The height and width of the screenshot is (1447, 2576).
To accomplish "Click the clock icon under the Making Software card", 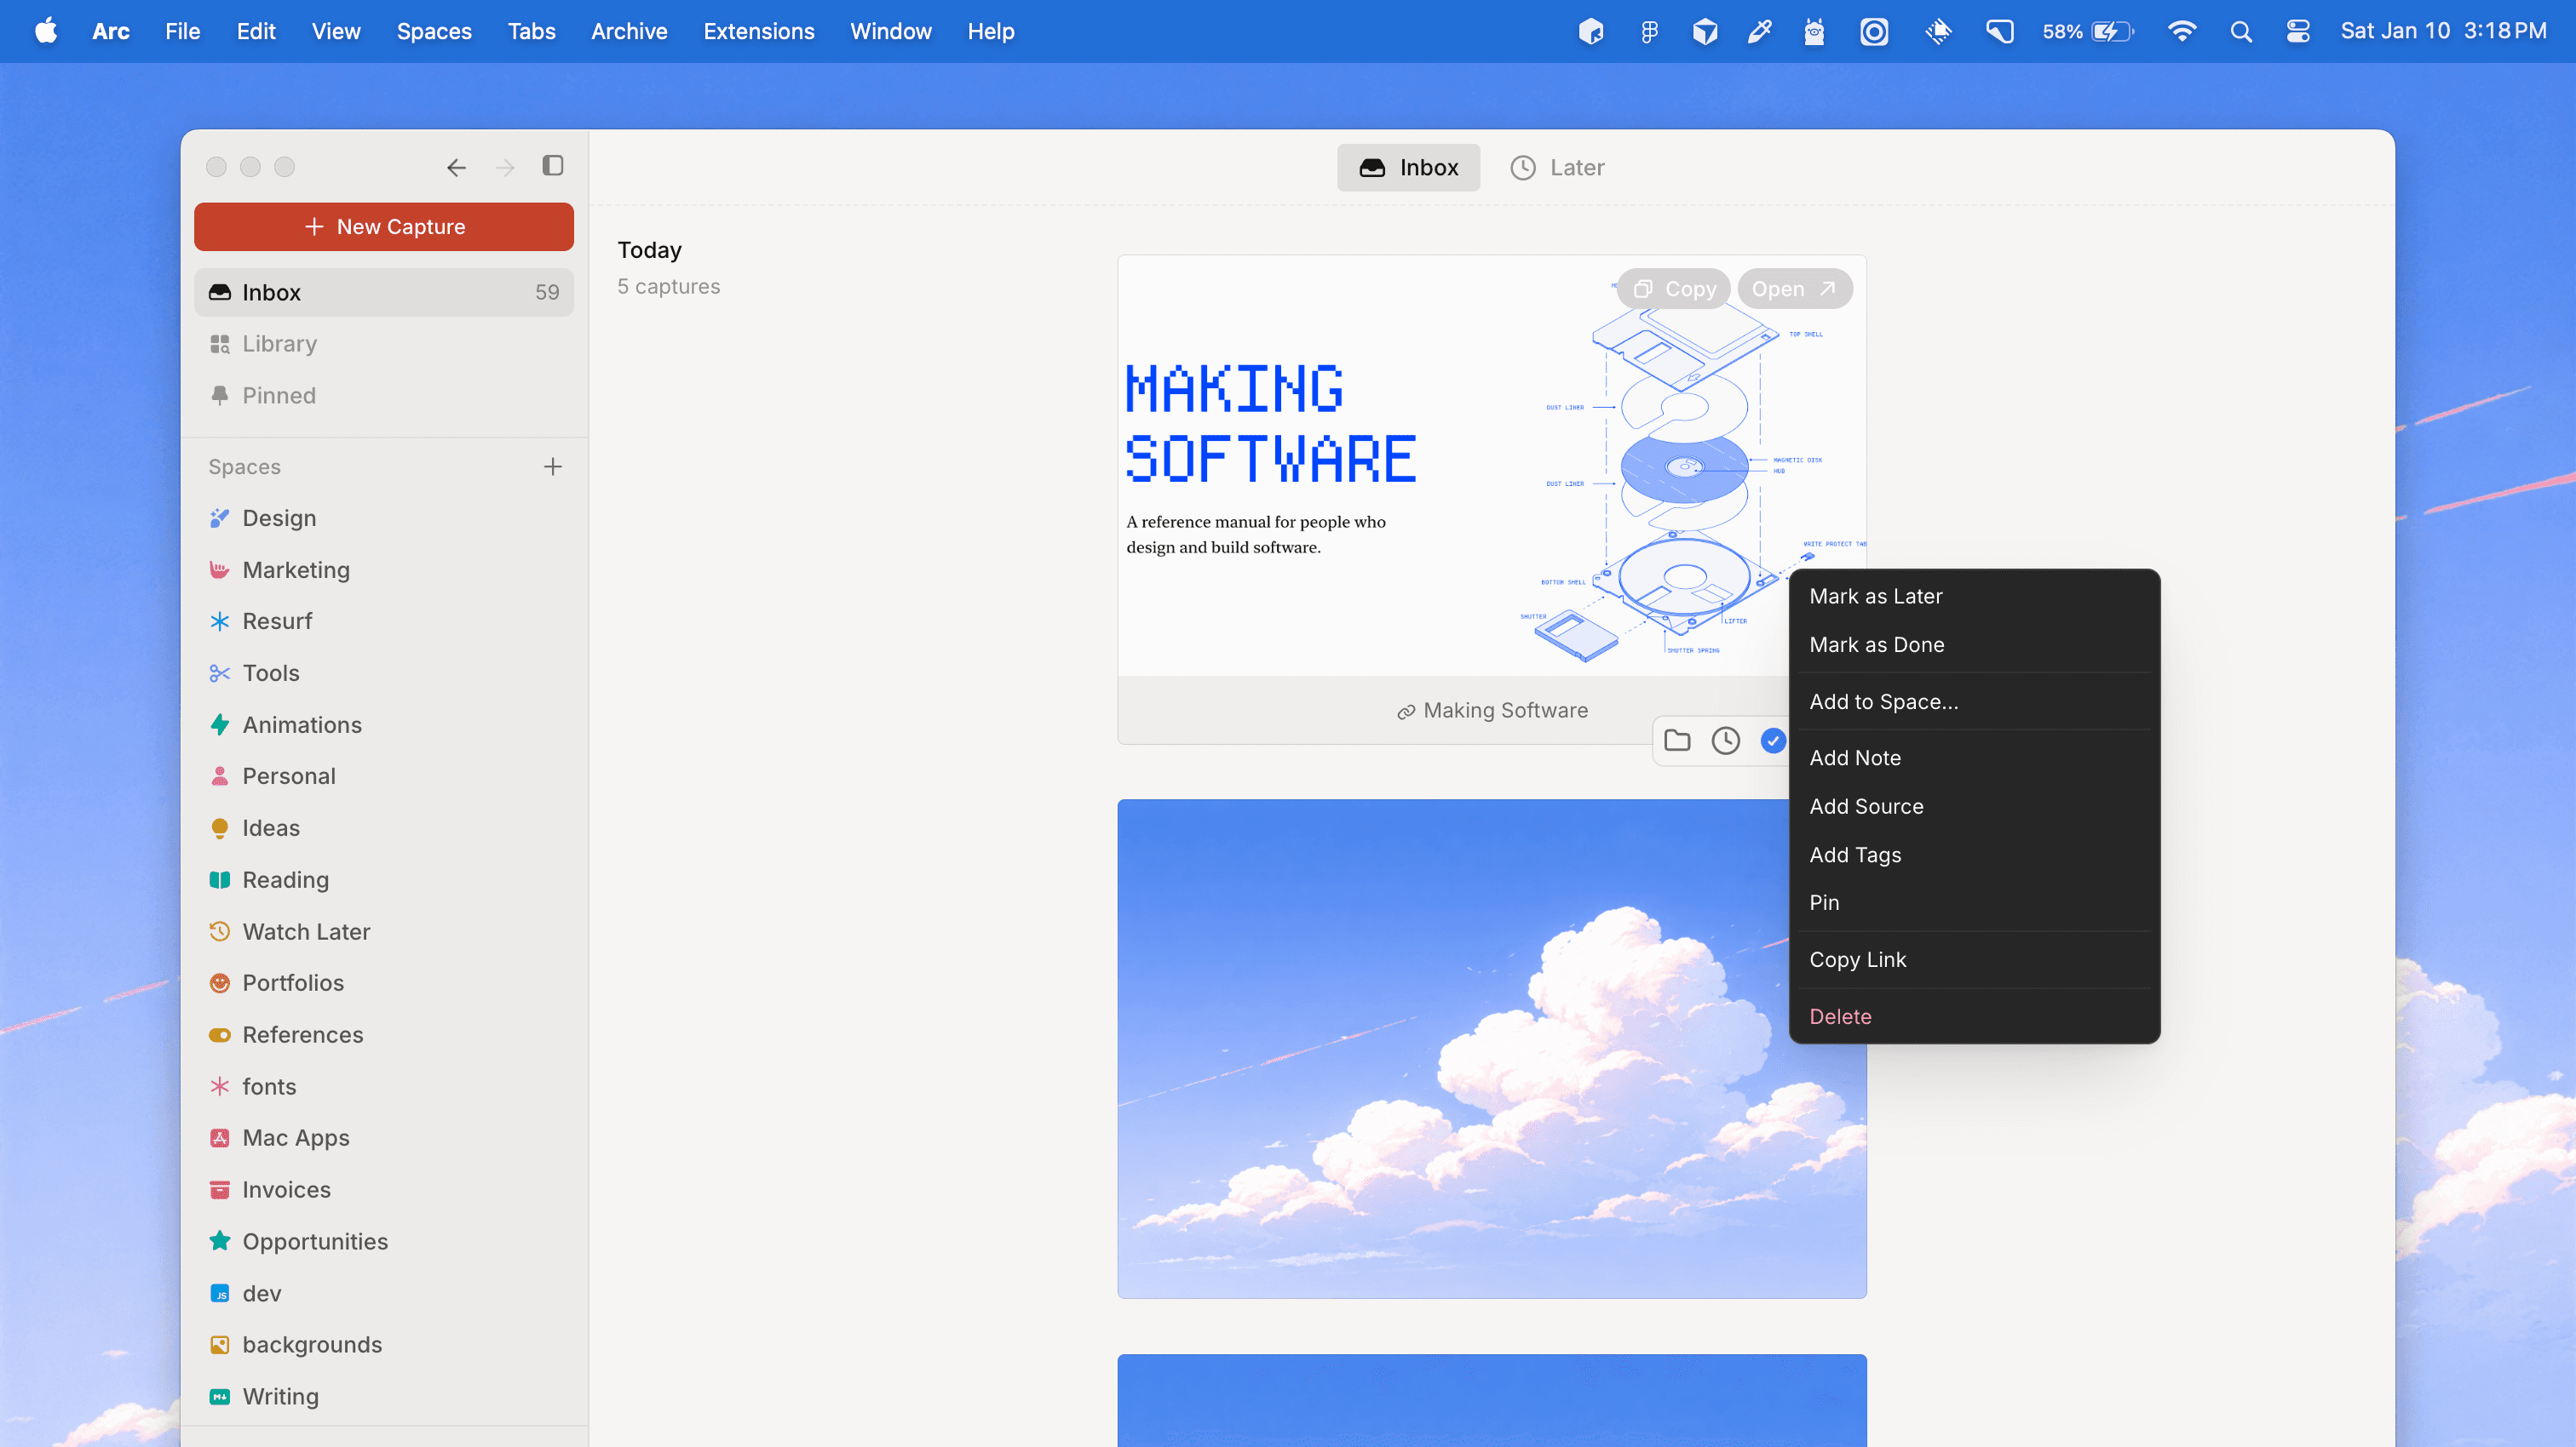I will tap(1725, 741).
